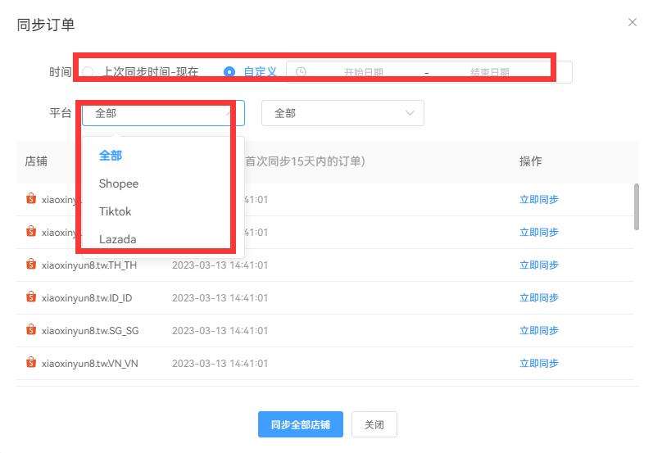Click 立即同步 for the second store row
Viewport: 653px width, 453px height.
[538, 232]
